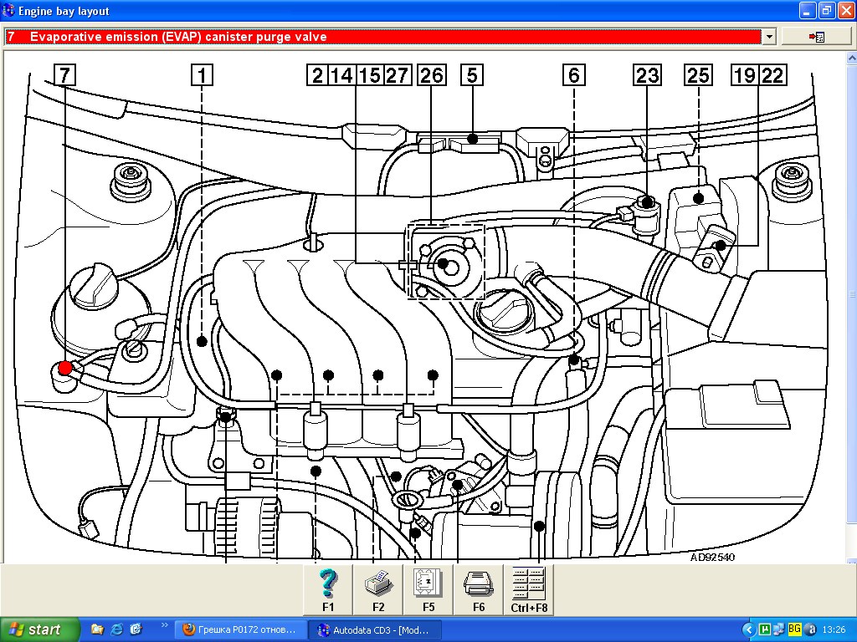Click the red highlighted marker on the diagram
Image resolution: width=857 pixels, height=642 pixels.
pos(65,367)
